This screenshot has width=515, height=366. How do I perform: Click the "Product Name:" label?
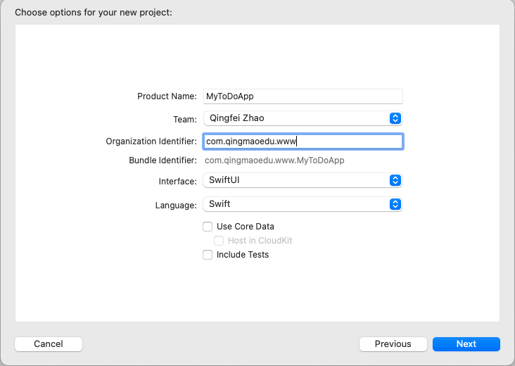tap(167, 96)
